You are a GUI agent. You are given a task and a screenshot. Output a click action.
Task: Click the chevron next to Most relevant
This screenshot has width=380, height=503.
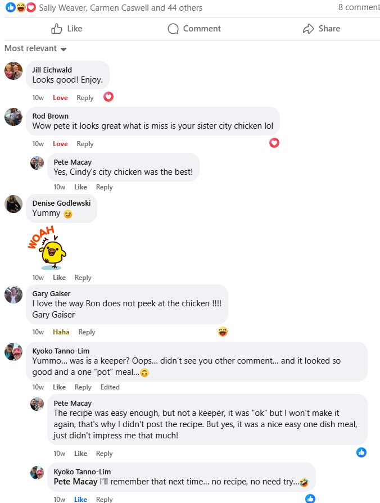click(64, 49)
